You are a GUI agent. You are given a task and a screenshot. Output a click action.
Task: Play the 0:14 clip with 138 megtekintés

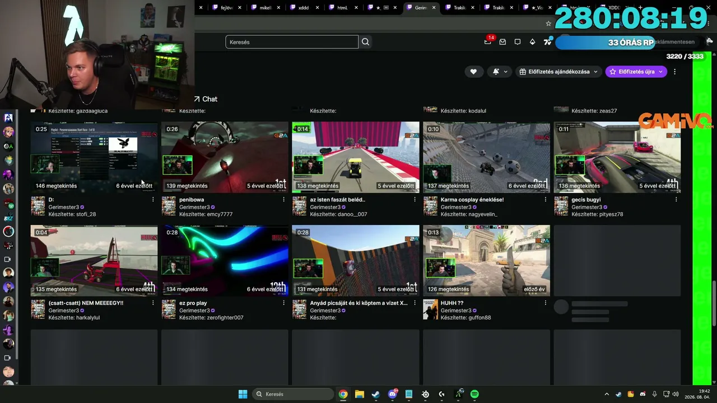[356, 157]
